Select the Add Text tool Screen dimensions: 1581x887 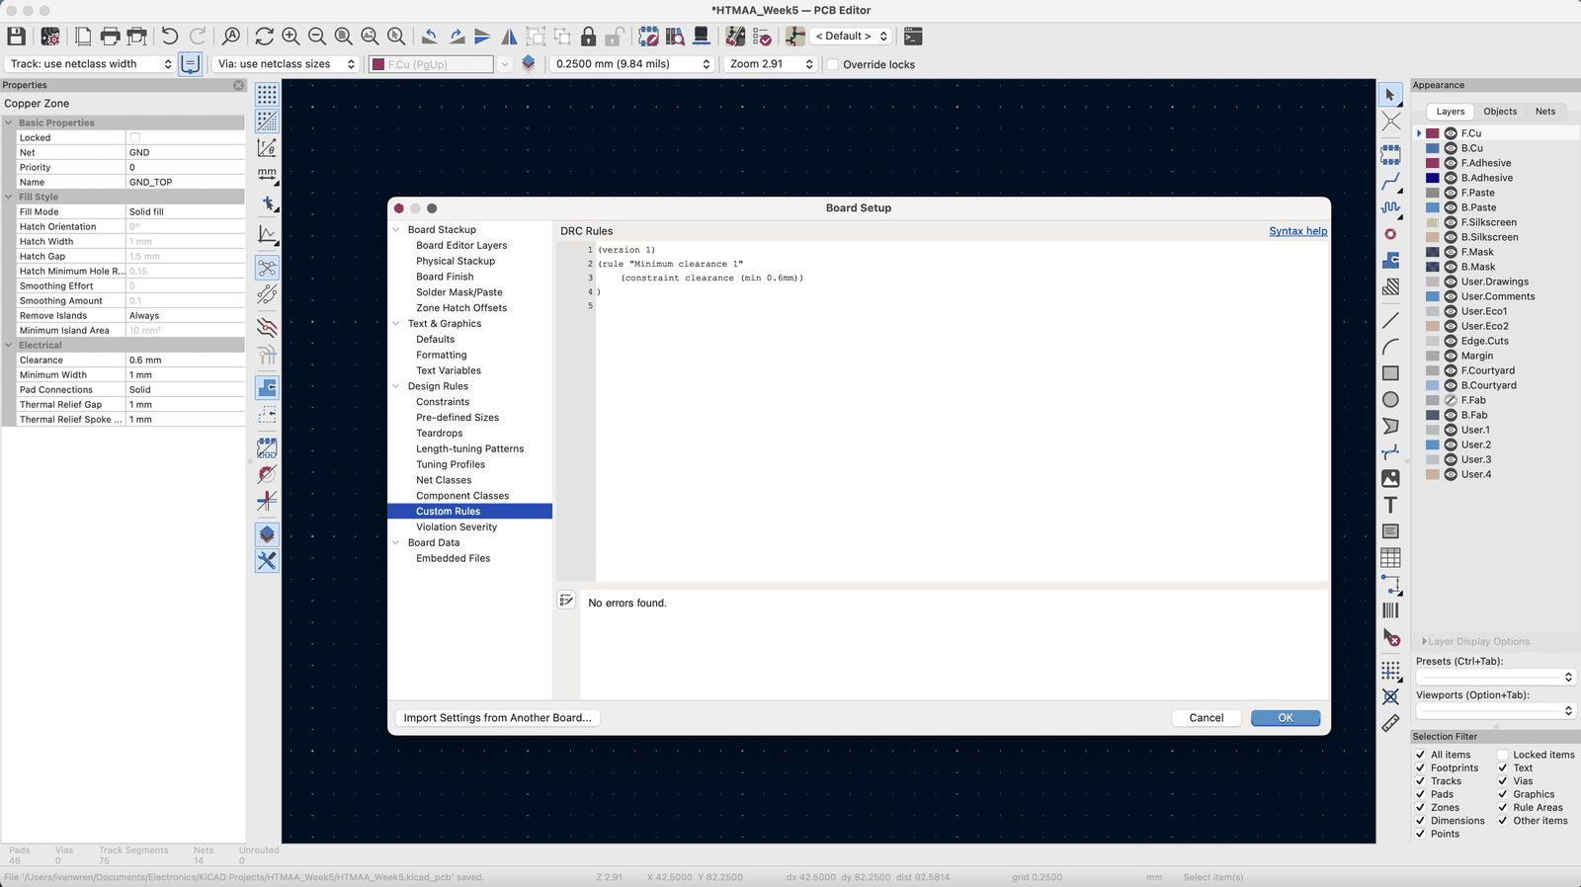(x=1390, y=505)
